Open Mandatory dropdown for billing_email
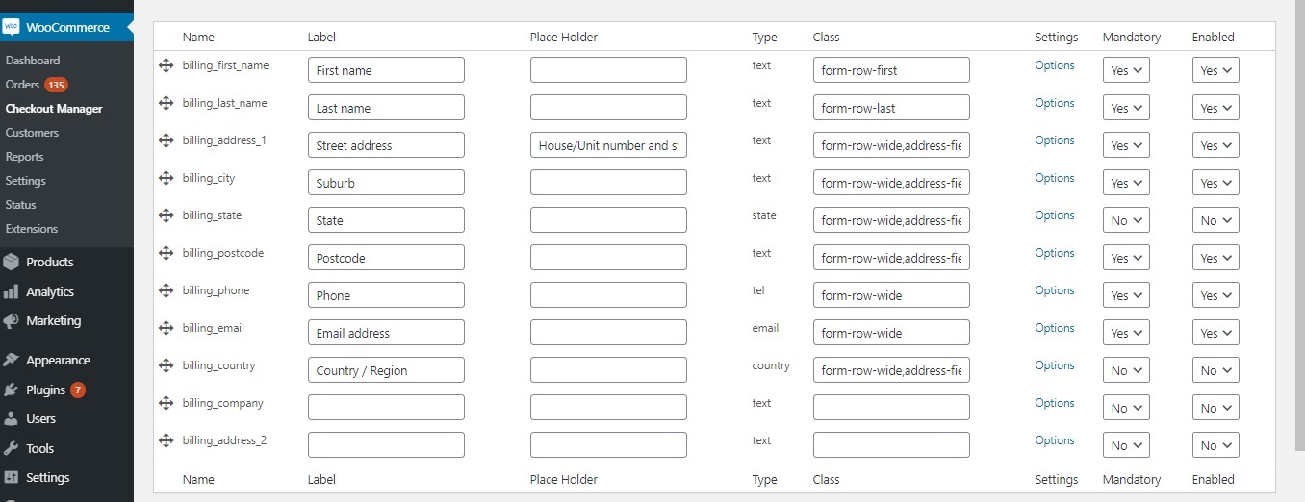This screenshot has height=502, width=1305. 1126,333
